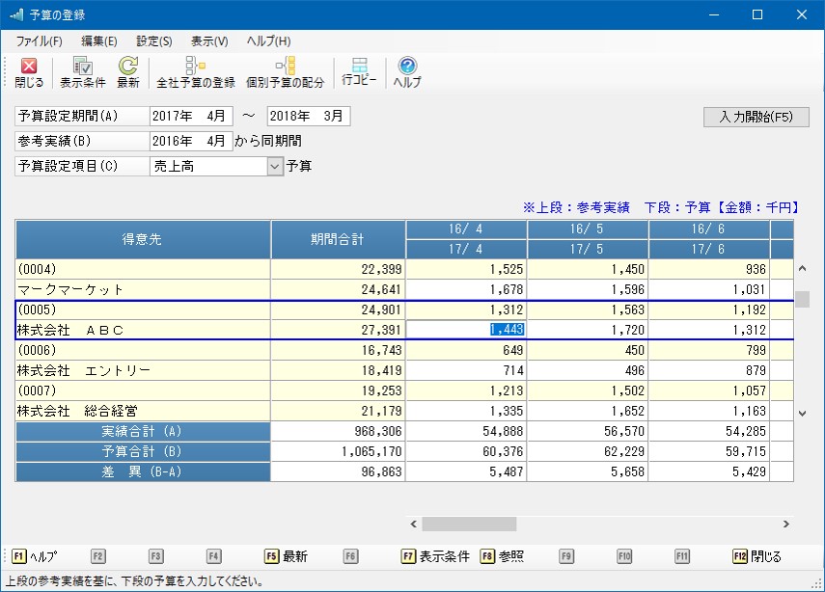Click the 予算設定期間 start month field
The width and height of the screenshot is (825, 592).
coord(191,117)
